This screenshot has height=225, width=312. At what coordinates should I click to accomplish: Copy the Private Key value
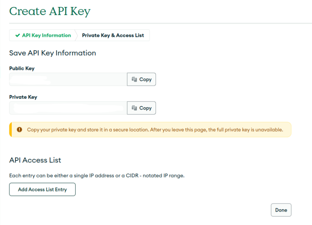pos(141,108)
